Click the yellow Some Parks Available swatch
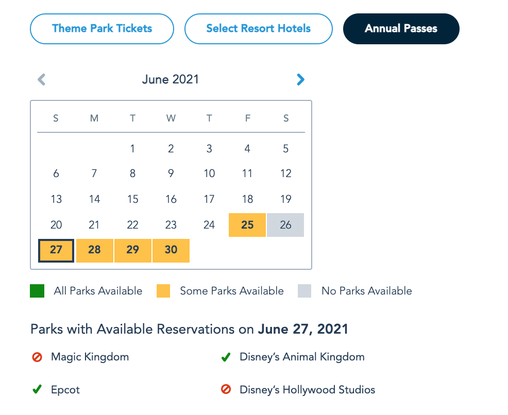The height and width of the screenshot is (415, 508). tap(163, 291)
